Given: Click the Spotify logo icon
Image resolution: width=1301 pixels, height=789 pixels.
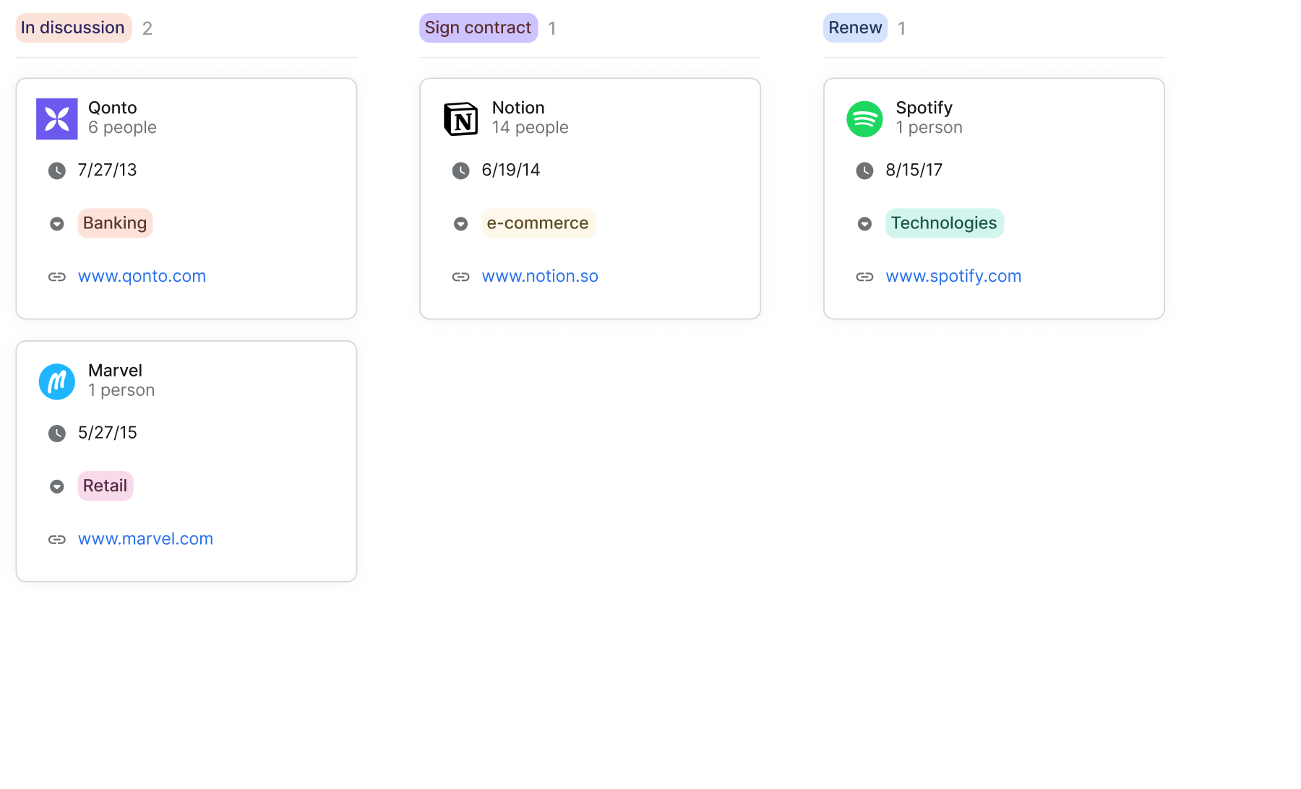Looking at the screenshot, I should [x=864, y=118].
